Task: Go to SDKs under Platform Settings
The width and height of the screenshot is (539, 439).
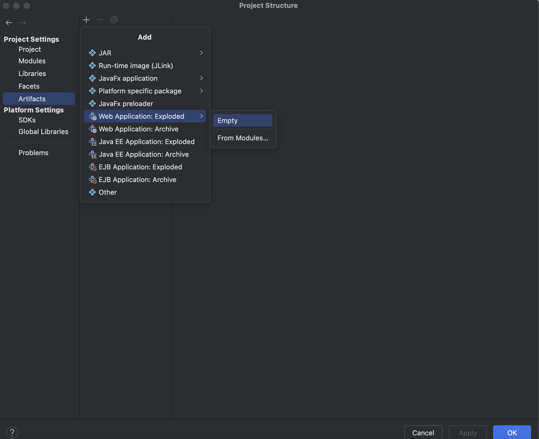Action: point(27,120)
